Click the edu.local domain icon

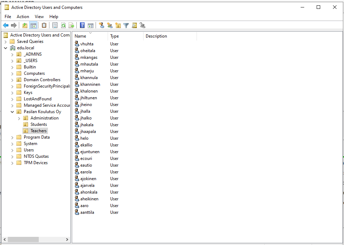[12, 48]
